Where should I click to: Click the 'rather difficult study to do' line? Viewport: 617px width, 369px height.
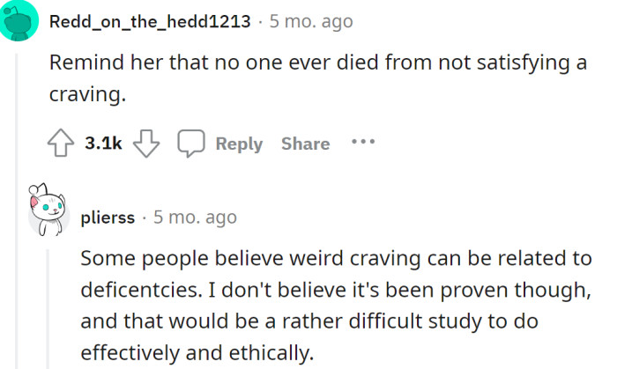317,321
